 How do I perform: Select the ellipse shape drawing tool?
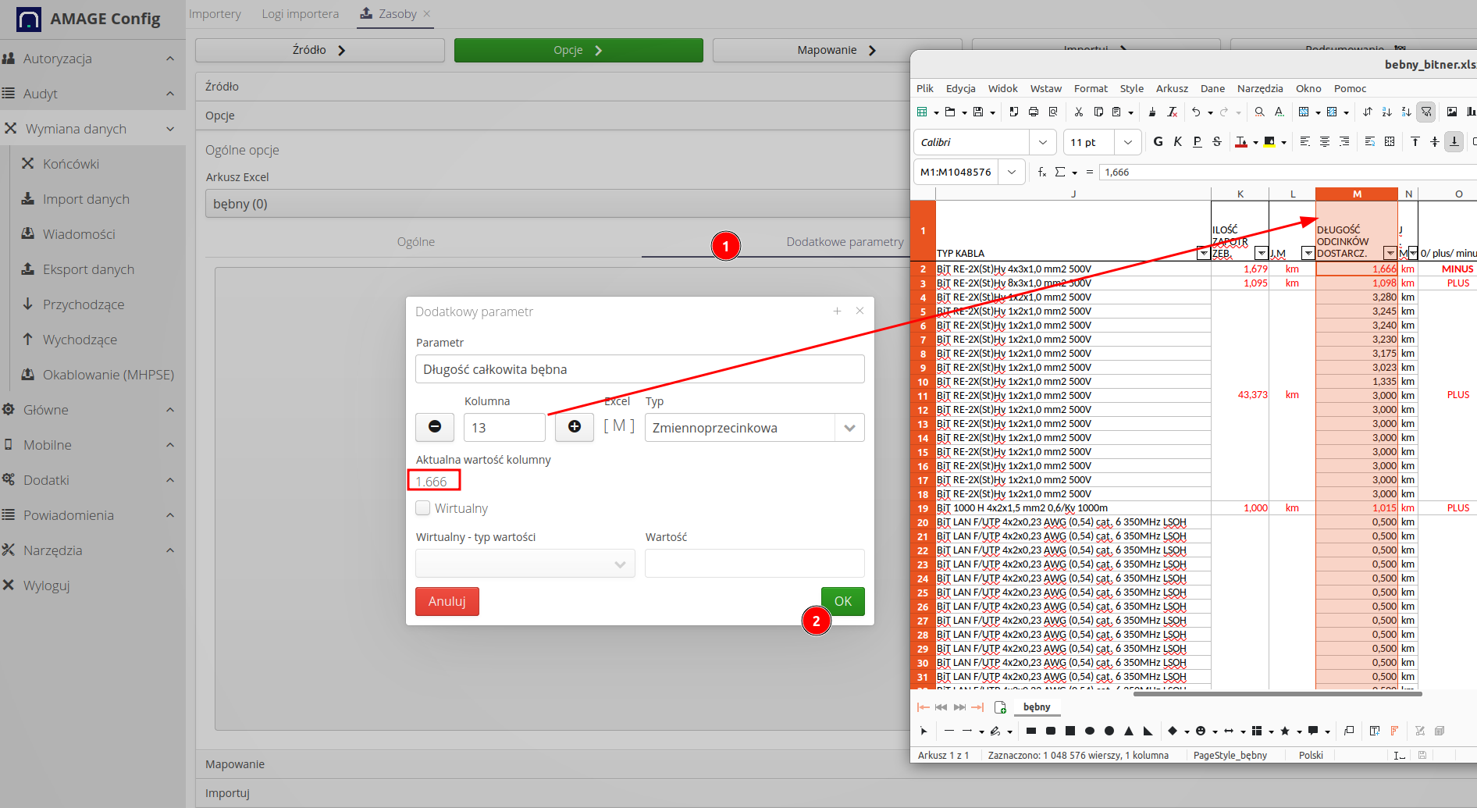point(1090,731)
